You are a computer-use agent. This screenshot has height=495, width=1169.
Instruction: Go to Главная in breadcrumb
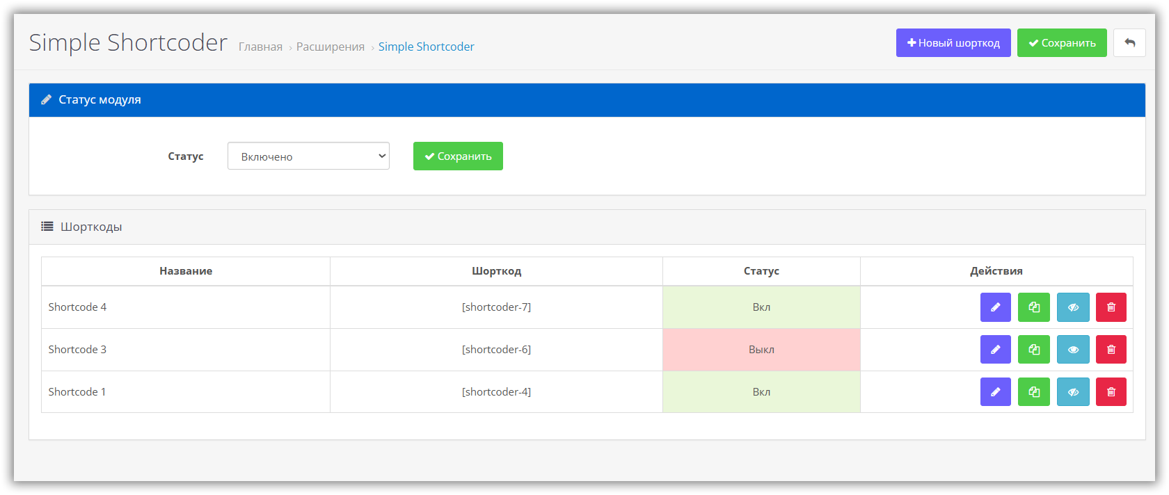[260, 47]
